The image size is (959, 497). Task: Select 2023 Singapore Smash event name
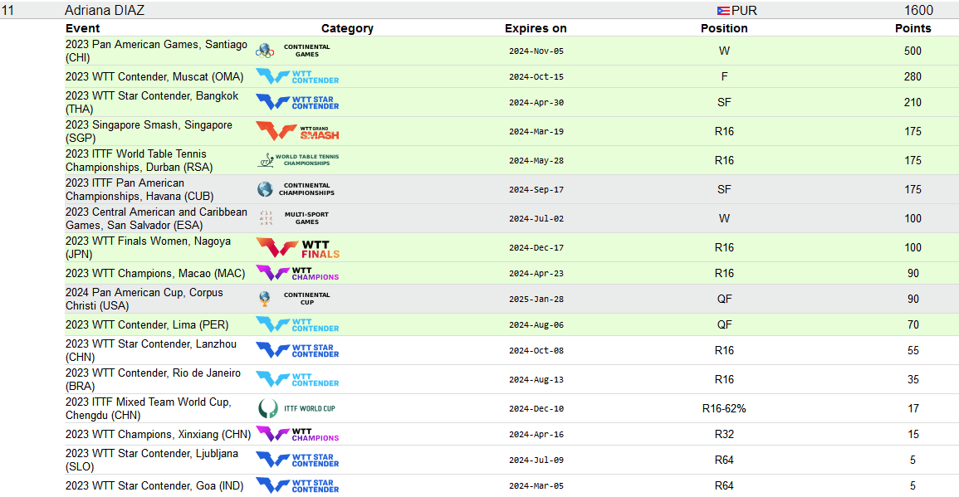click(149, 131)
